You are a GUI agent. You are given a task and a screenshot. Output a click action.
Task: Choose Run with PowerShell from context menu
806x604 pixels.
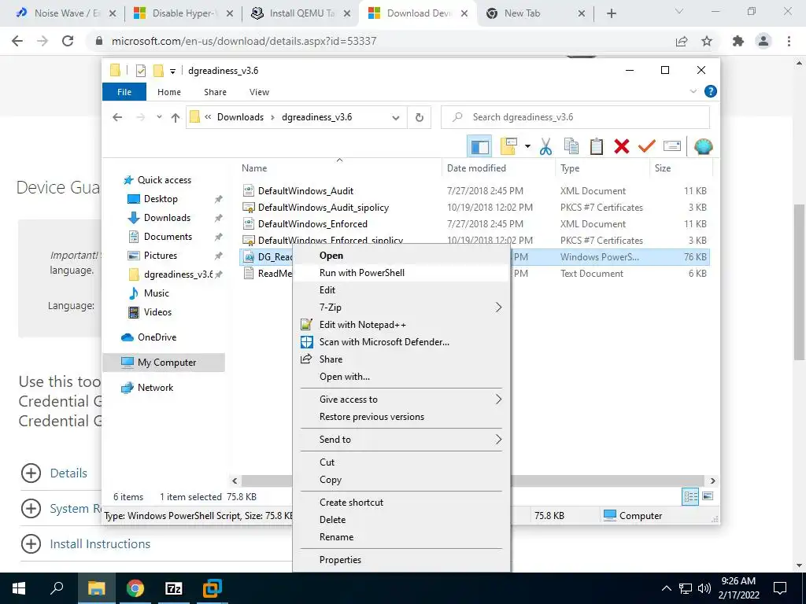point(401,273)
